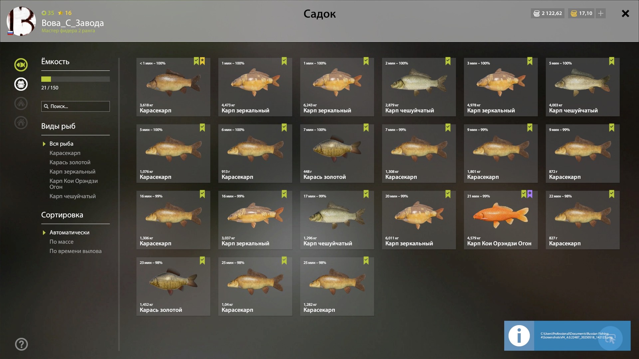Sort fish По массе
This screenshot has width=639, height=359.
pyautogui.click(x=62, y=242)
